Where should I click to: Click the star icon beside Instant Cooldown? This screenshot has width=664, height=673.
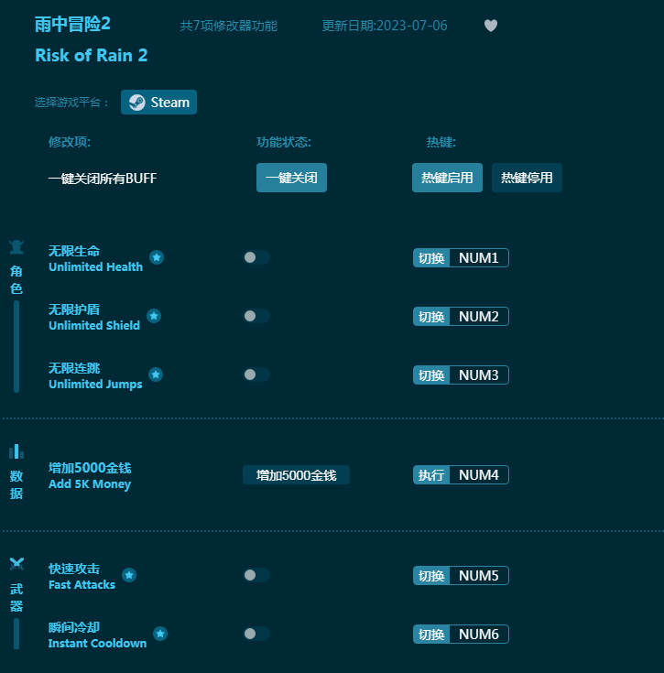click(x=160, y=634)
